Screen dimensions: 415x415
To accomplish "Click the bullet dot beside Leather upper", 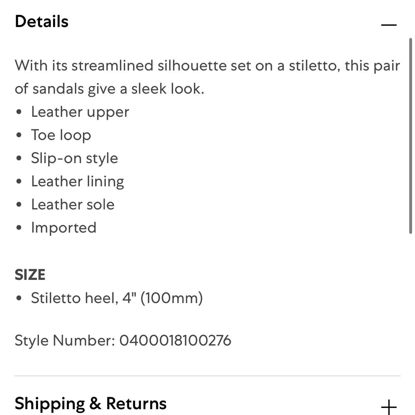I will (x=19, y=112).
